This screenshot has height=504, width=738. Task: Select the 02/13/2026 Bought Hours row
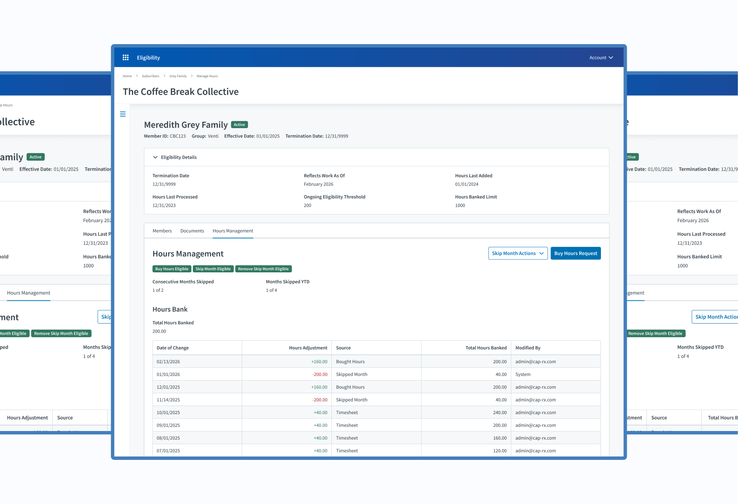376,361
